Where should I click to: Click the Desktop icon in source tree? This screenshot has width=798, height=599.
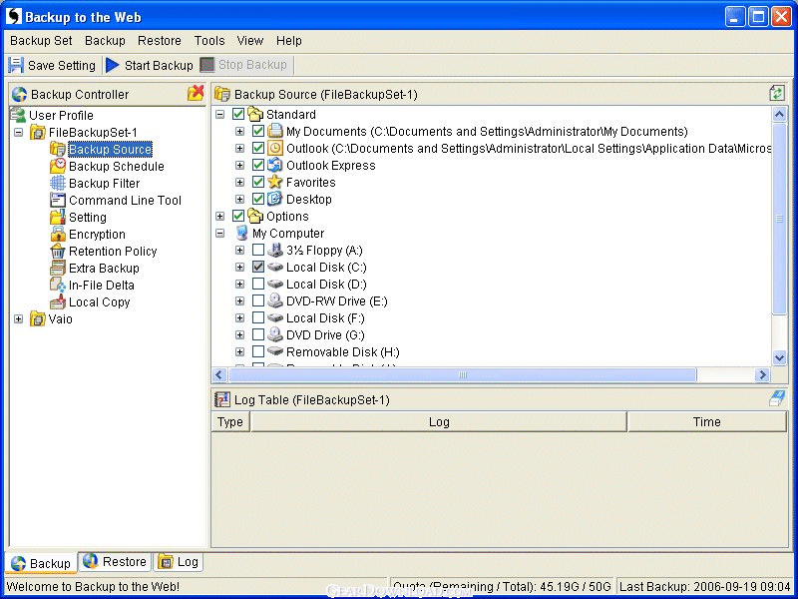pyautogui.click(x=275, y=199)
